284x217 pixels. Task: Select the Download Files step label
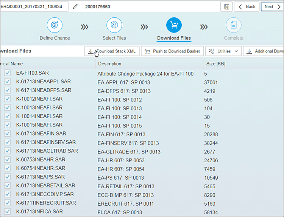[x=174, y=38]
